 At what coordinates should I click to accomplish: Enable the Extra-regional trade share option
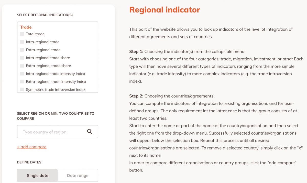pos(22,66)
